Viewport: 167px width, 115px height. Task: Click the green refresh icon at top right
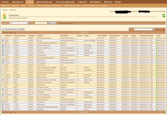point(163,16)
